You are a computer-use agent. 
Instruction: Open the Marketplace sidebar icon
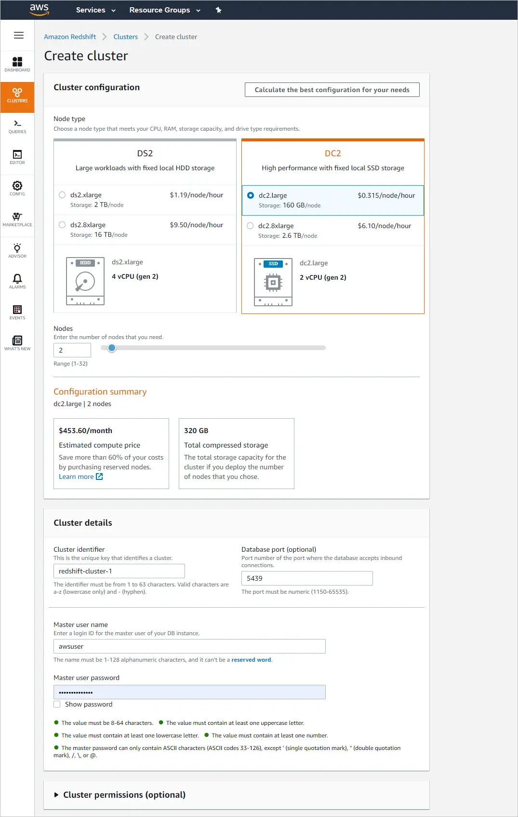tap(17, 219)
